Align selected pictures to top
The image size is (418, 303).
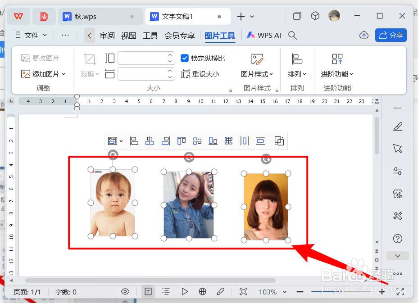181,141
